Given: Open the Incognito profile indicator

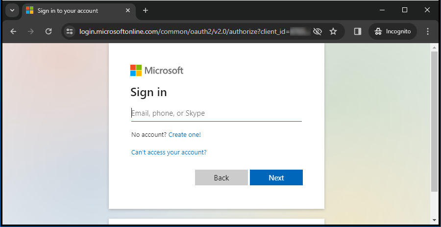Looking at the screenshot, I should click(392, 31).
